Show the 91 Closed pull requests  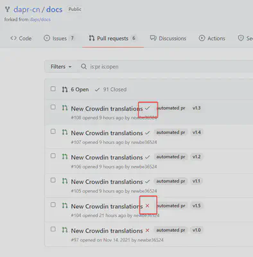[x=110, y=89]
